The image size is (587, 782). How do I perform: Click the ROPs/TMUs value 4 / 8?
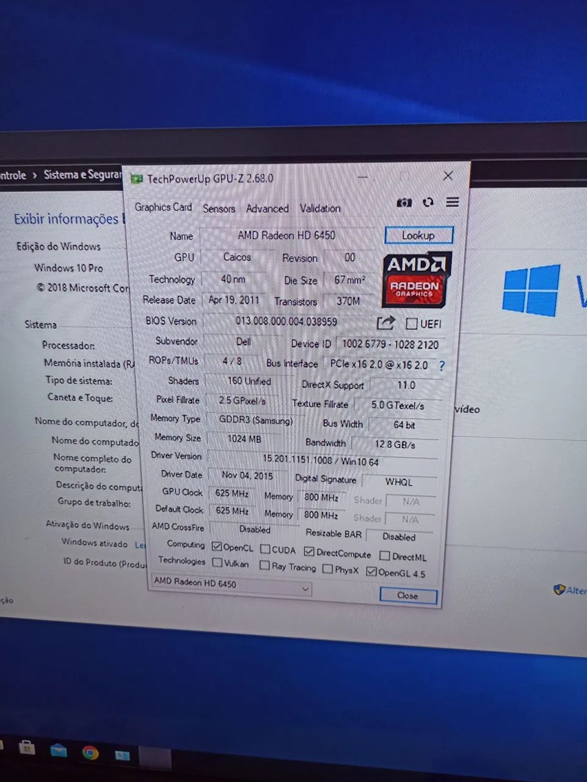coord(232,361)
